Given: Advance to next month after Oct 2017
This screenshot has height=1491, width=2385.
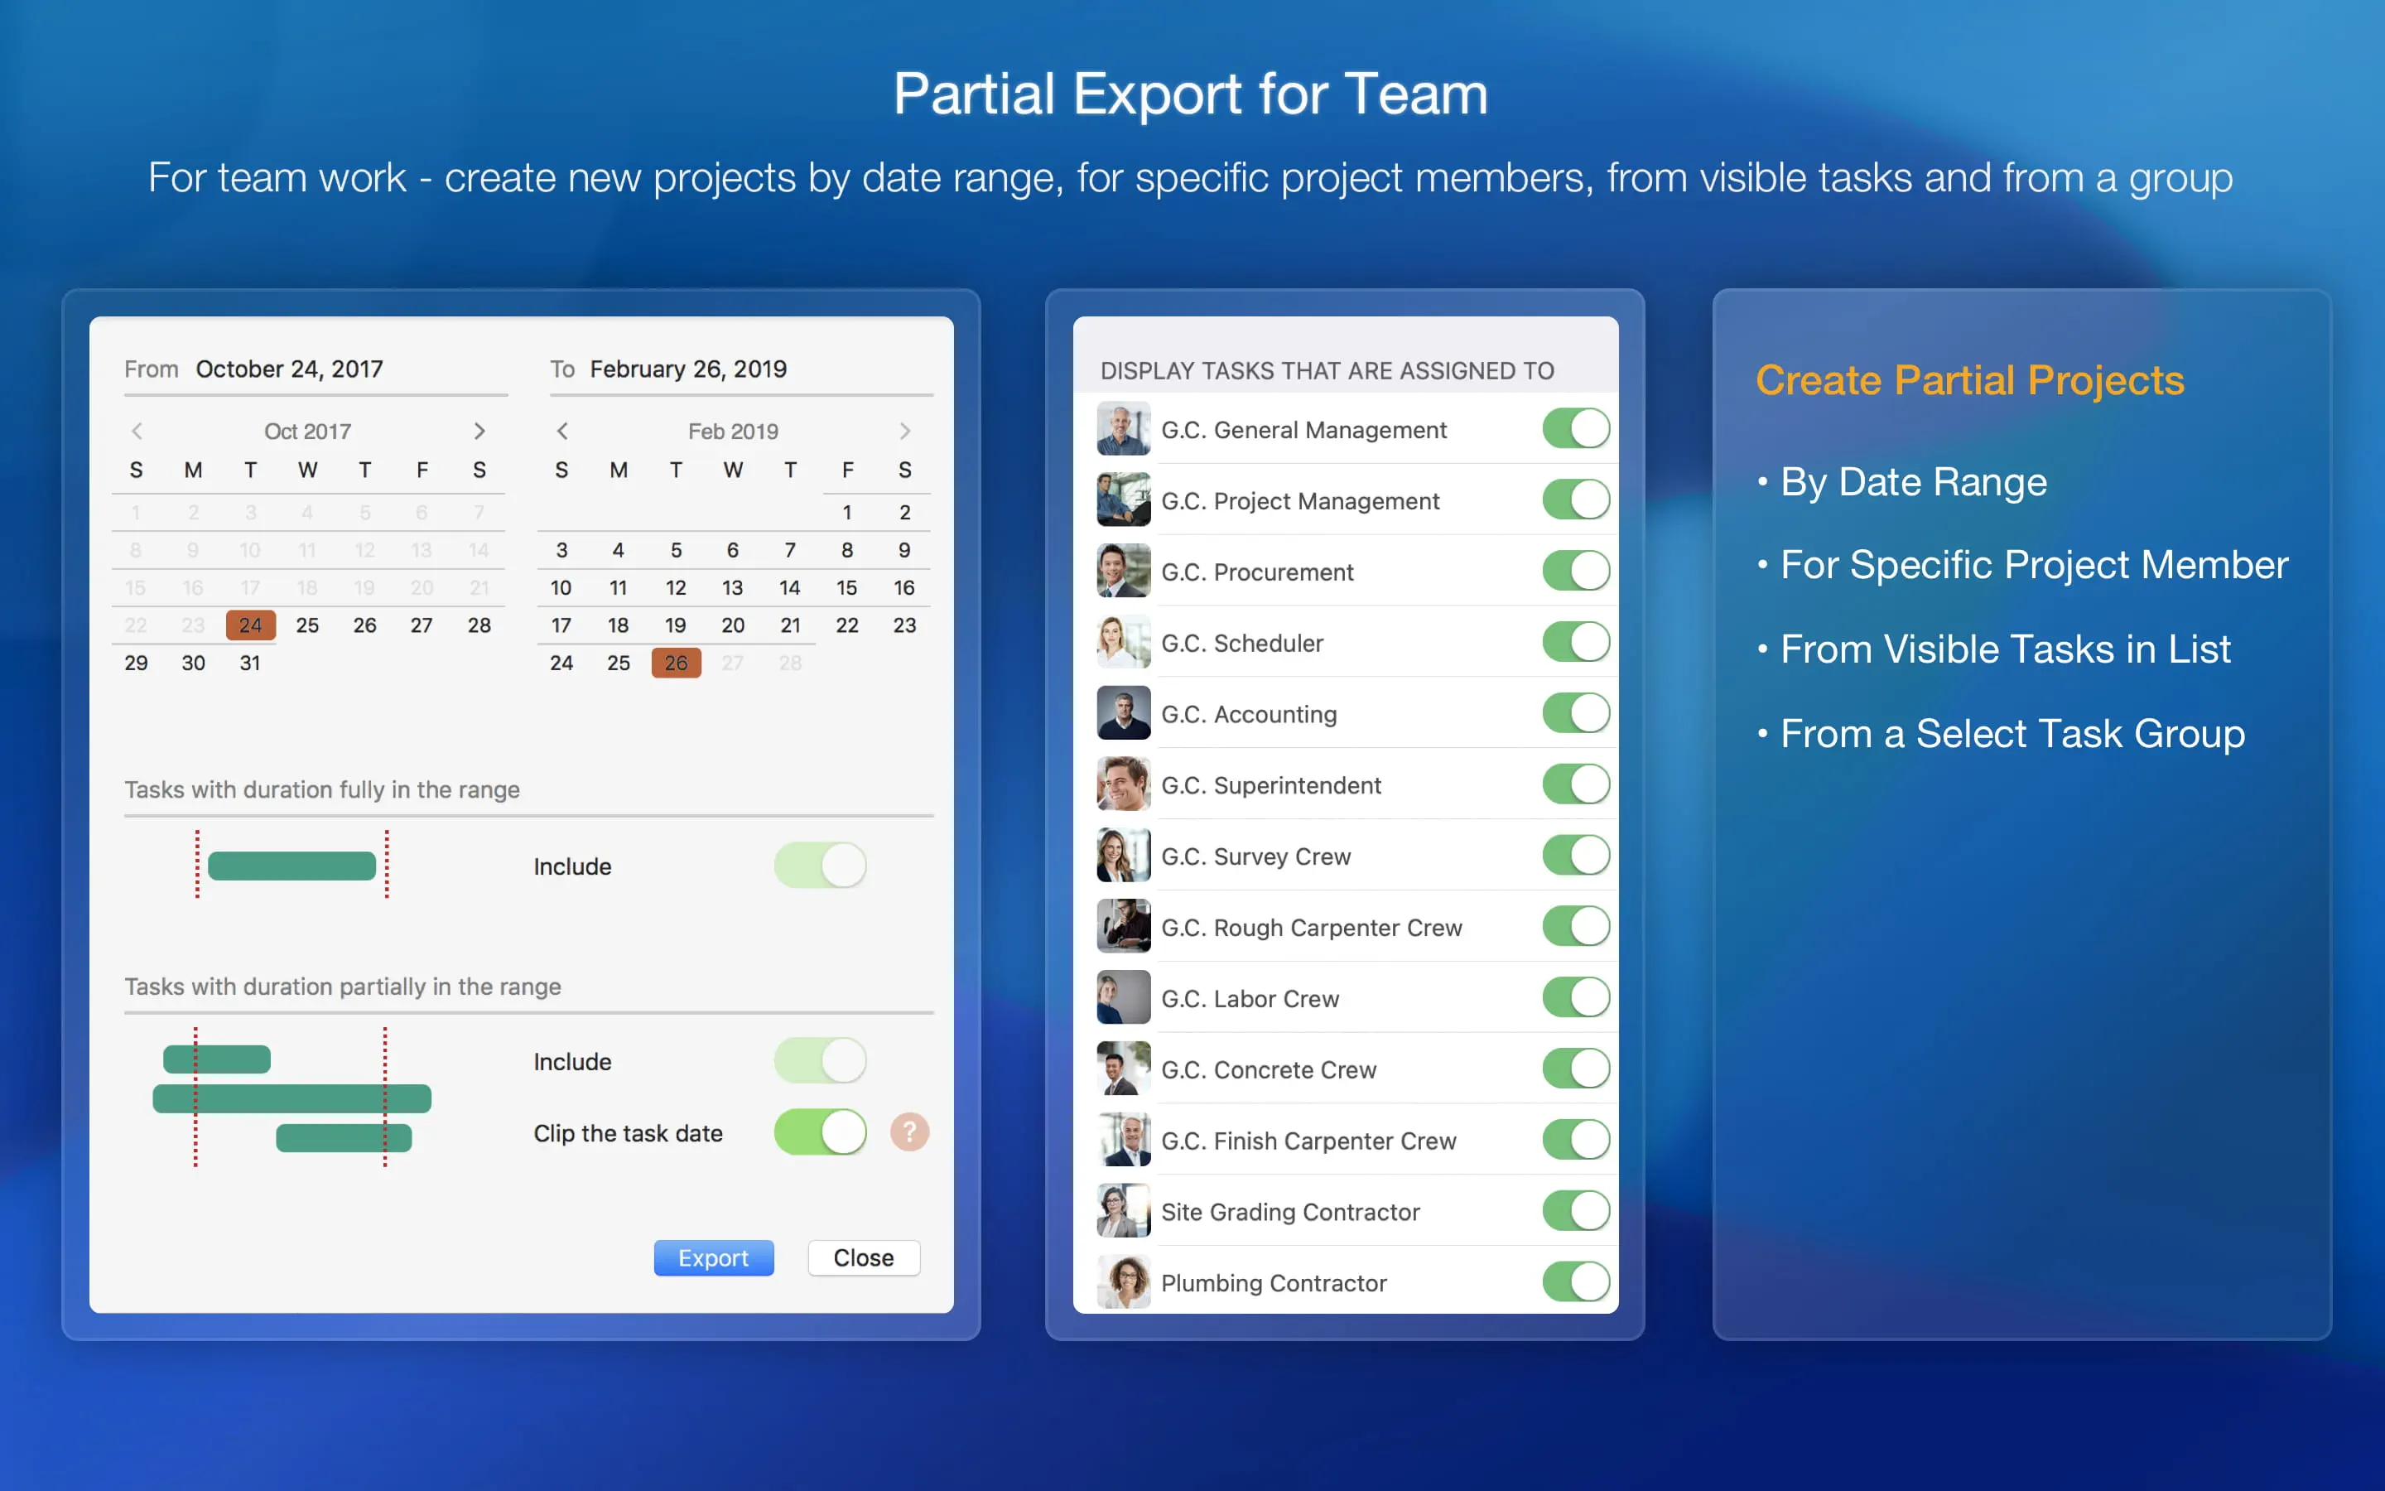Looking at the screenshot, I should tap(479, 431).
